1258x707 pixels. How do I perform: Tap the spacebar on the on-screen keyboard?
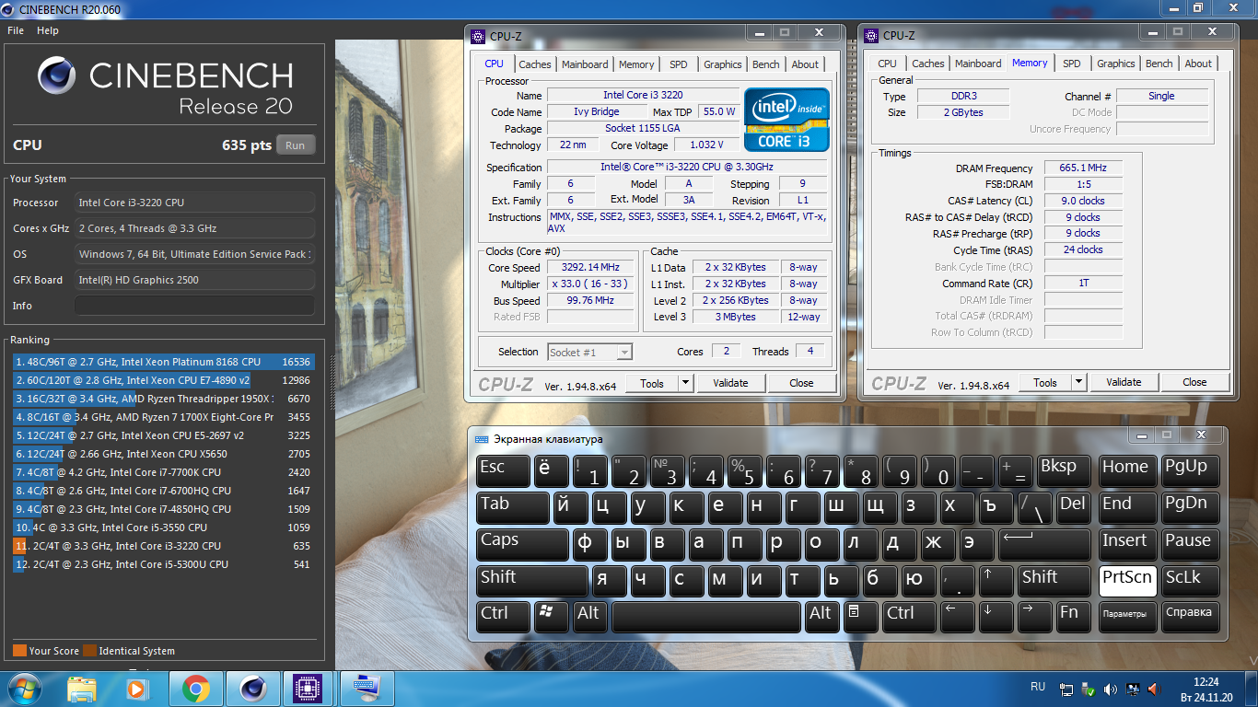click(706, 615)
